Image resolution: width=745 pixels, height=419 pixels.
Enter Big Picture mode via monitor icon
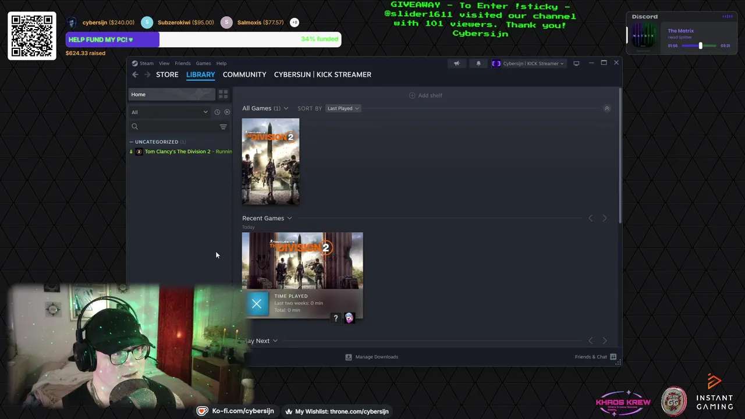pyautogui.click(x=576, y=63)
